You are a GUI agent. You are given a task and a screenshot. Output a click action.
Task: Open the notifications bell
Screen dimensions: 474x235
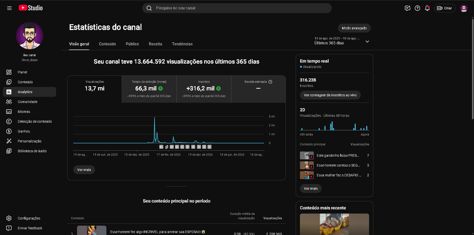pos(427,8)
